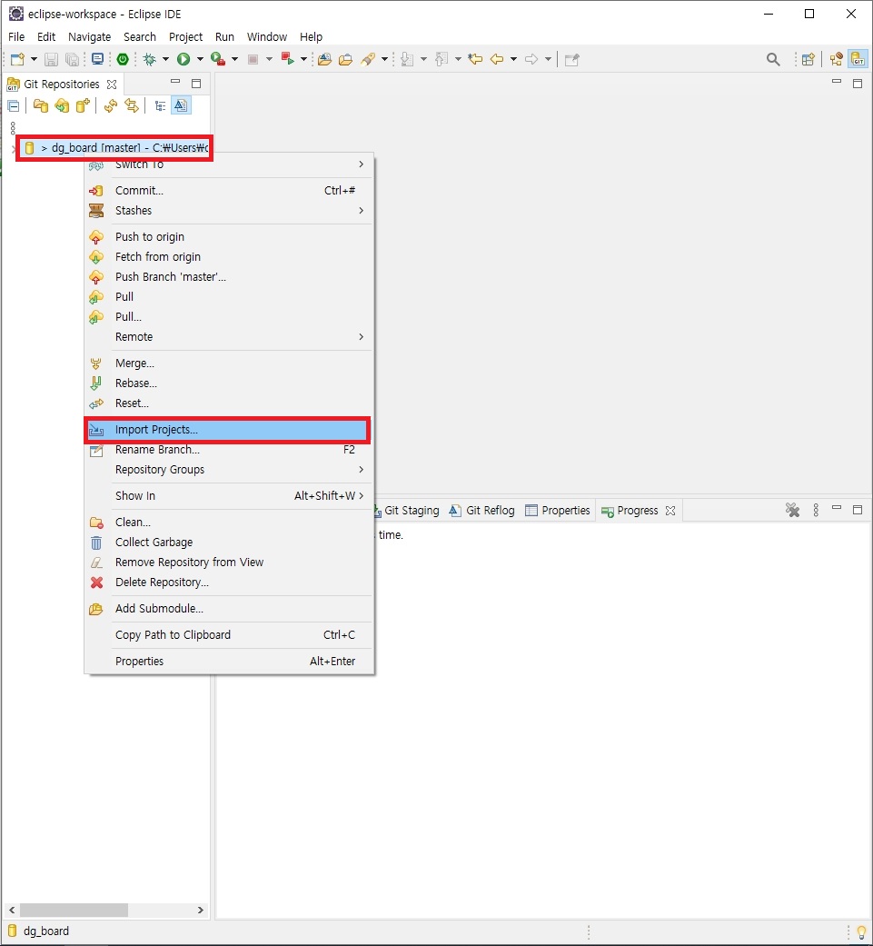The width and height of the screenshot is (873, 946).
Task: Click Import Projects... menu item
Action: point(227,430)
